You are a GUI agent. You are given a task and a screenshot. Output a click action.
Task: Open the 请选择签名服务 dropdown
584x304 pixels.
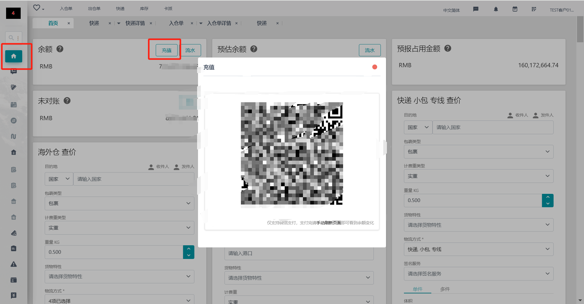coord(478,274)
